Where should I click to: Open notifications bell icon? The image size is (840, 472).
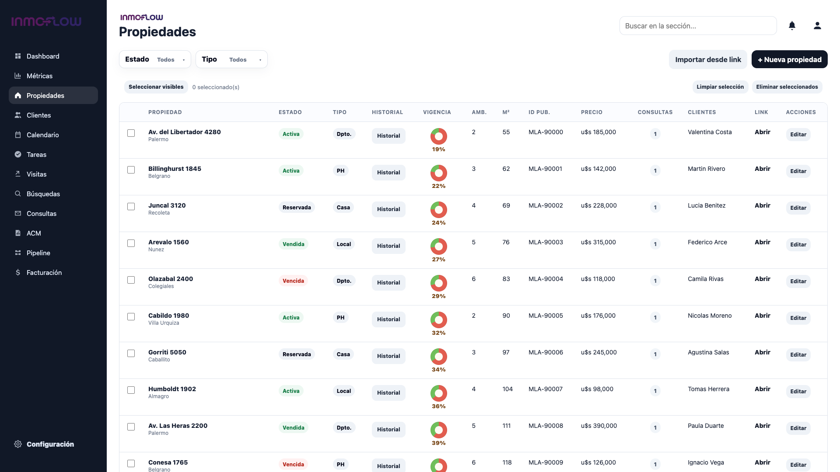pos(792,26)
